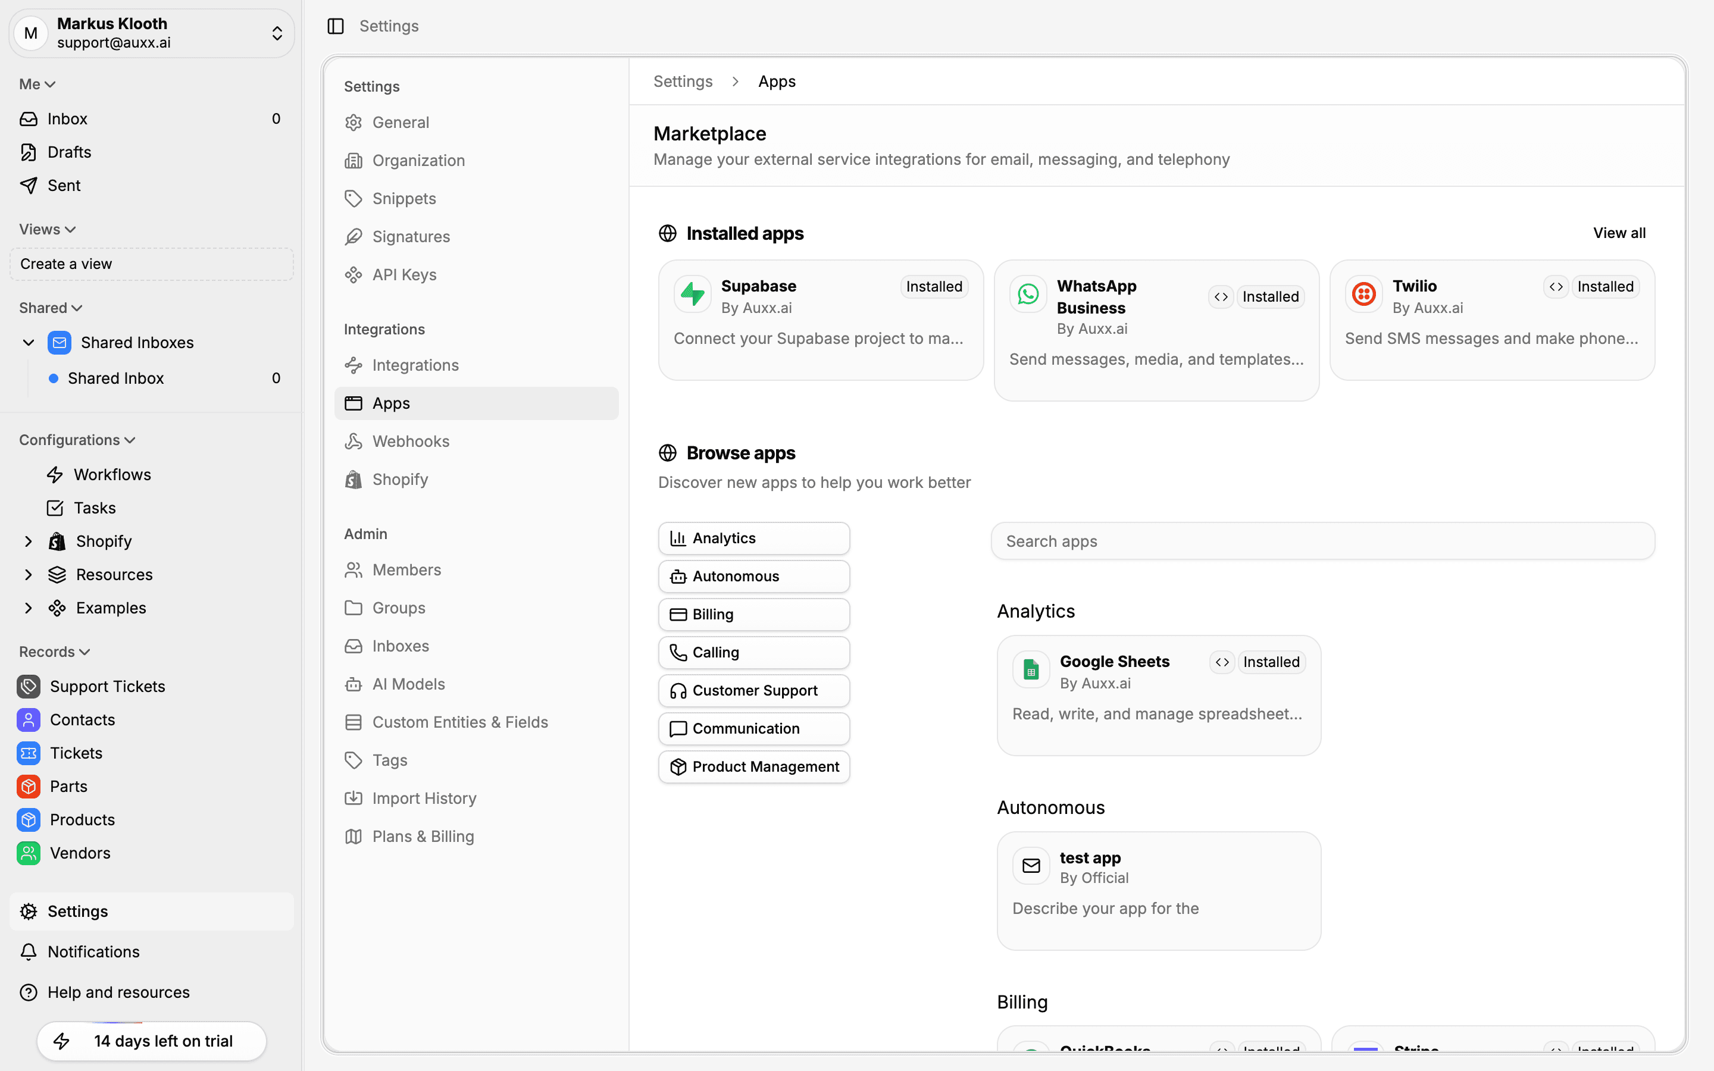
Task: Open Help and resources
Action: [x=151, y=992]
